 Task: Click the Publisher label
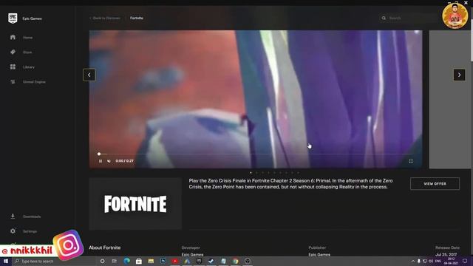coord(317,248)
